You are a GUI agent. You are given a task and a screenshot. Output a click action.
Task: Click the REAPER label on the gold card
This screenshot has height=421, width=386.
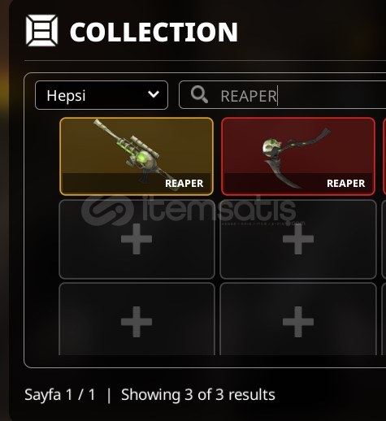[x=184, y=184]
